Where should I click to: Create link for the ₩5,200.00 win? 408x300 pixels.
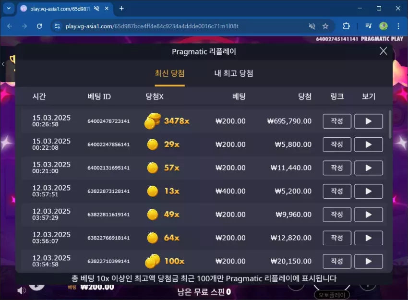tap(337, 191)
